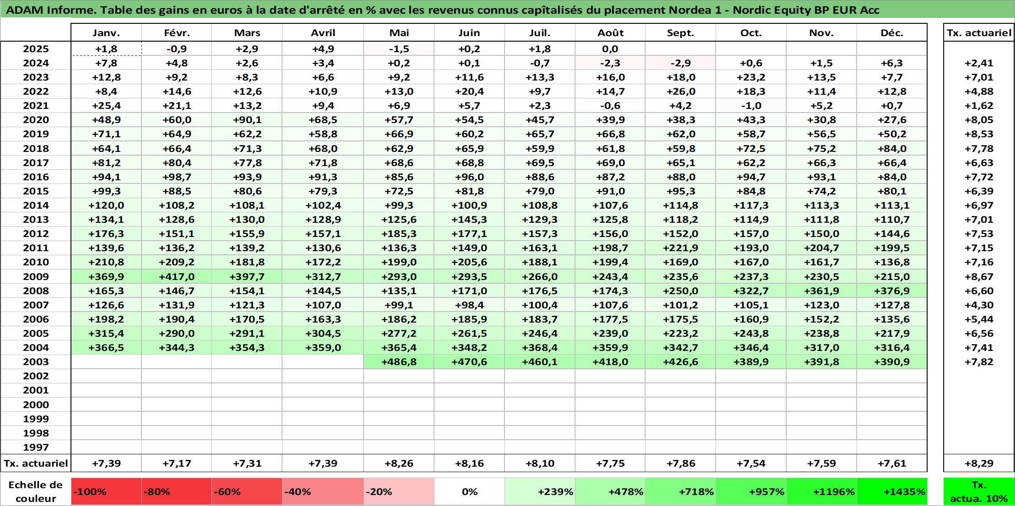1015x506 pixels.
Task: Select the cell showing +470,6 in June 2003
Action: pos(469,362)
